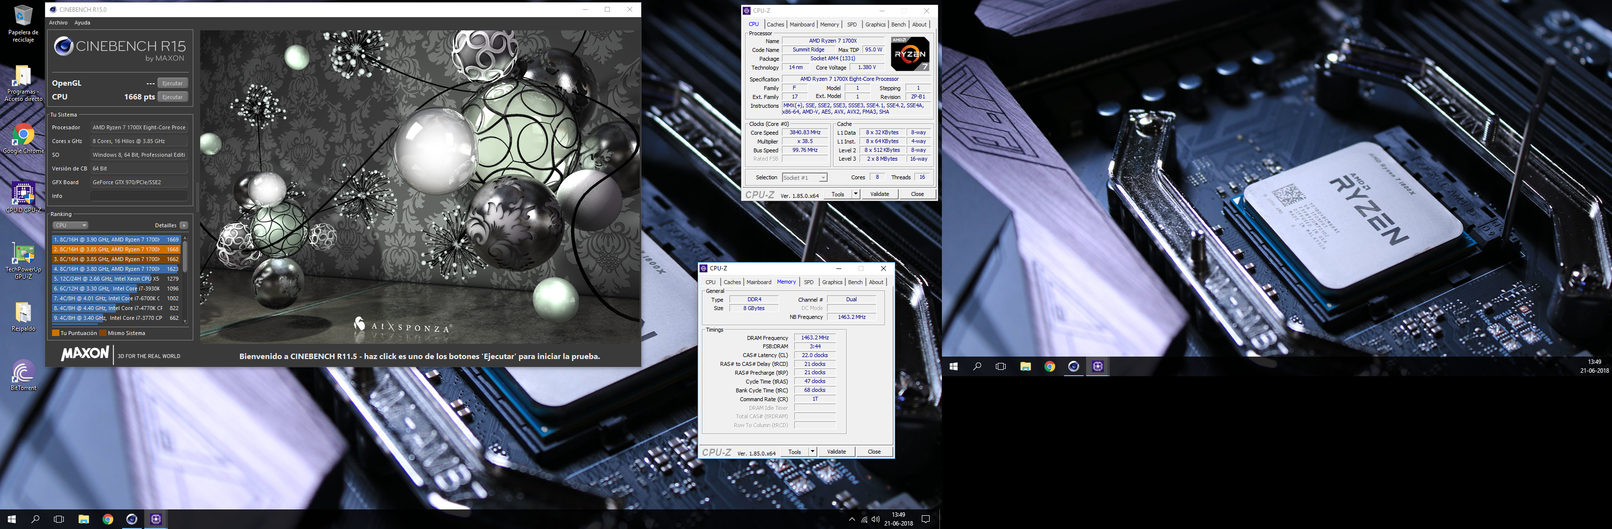Open volume control tray icon

point(876,519)
